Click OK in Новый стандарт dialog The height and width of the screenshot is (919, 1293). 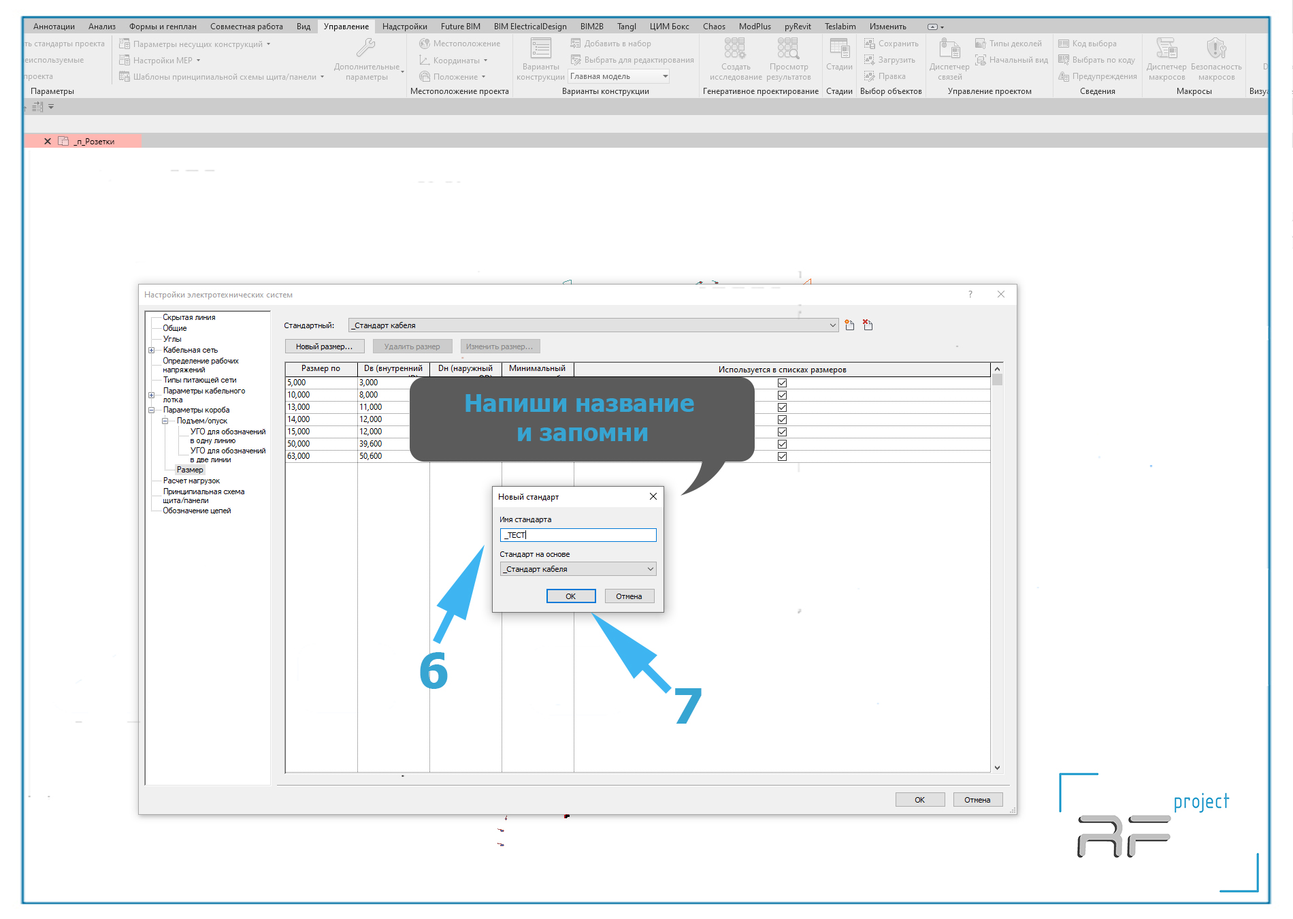pyautogui.click(x=571, y=596)
